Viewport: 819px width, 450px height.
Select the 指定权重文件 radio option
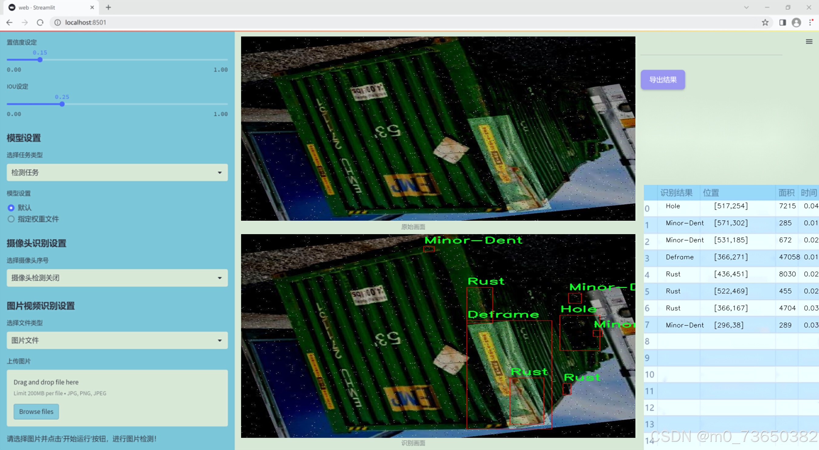point(11,219)
